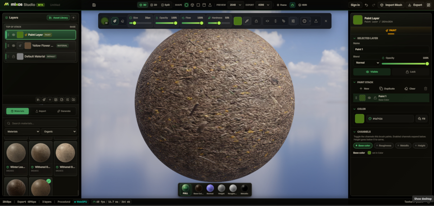The image size is (434, 206).
Task: Click the add folder icon below layers
Action: click(x=73, y=99)
